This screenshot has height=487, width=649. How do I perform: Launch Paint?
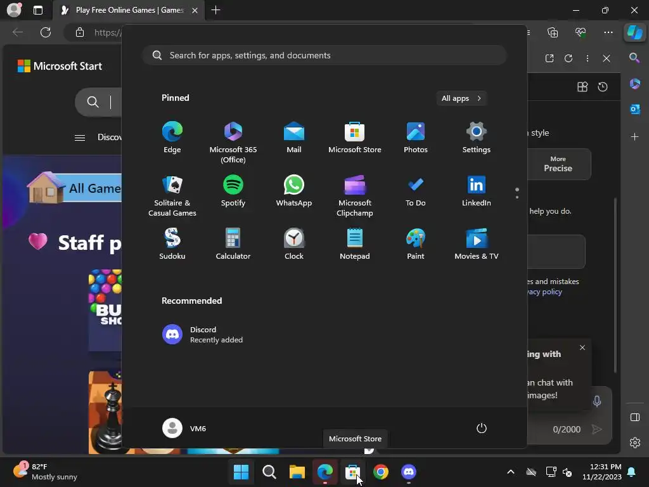[x=416, y=244]
